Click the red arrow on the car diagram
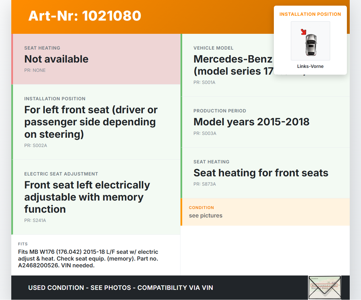Image resolution: width=361 pixels, height=300 pixels. tap(303, 32)
